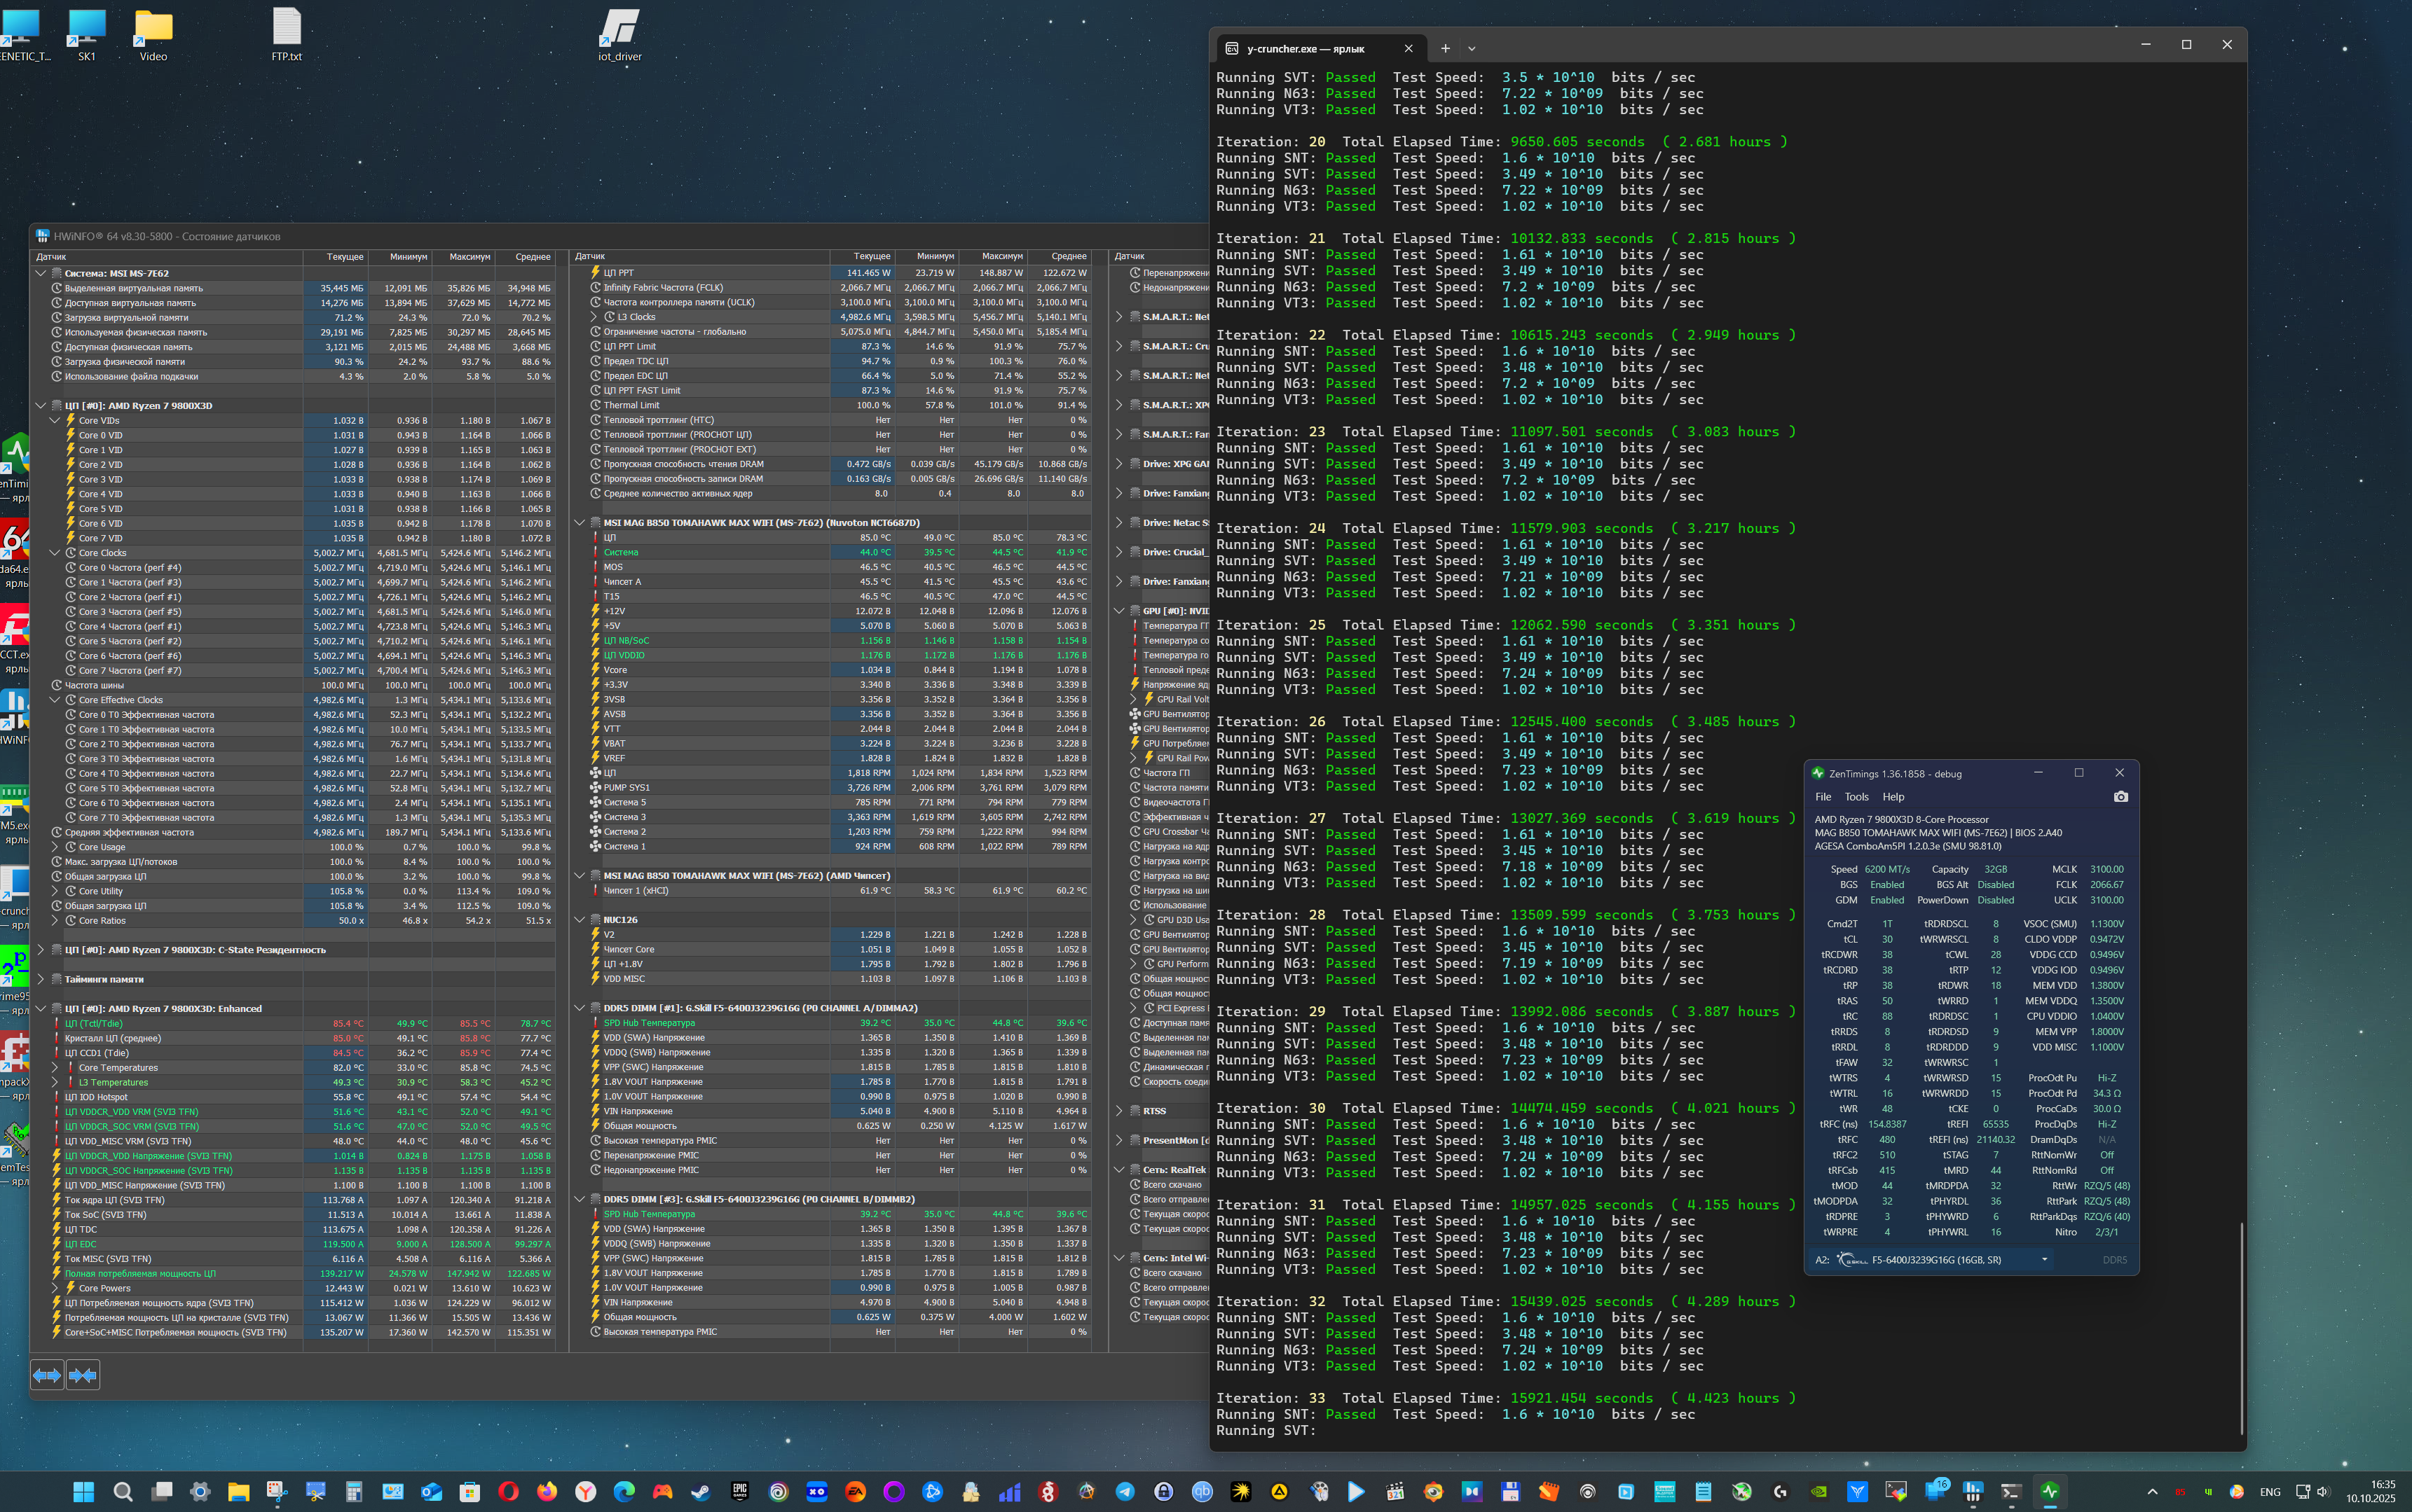
Task: Click the ZenTimings screenshot camera icon
Action: 2120,797
